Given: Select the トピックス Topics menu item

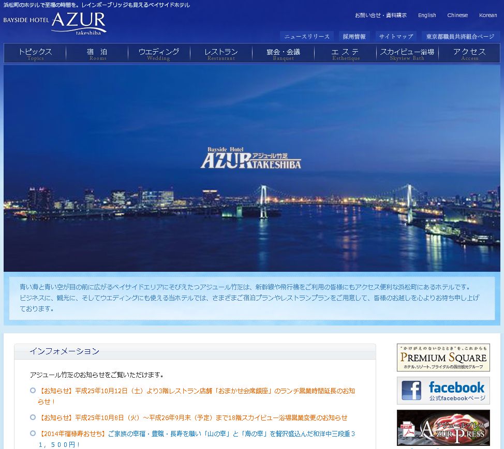Looking at the screenshot, I should [x=35, y=54].
